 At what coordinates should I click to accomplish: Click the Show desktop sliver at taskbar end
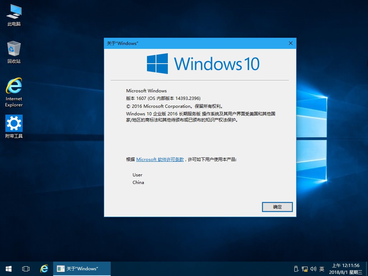367,269
